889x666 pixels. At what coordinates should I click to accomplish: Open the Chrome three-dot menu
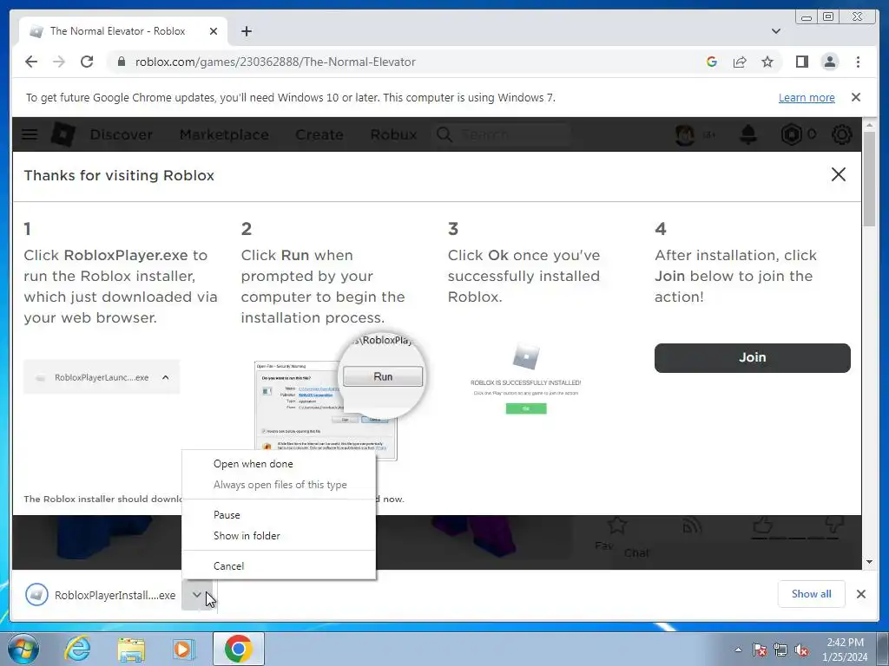(858, 62)
